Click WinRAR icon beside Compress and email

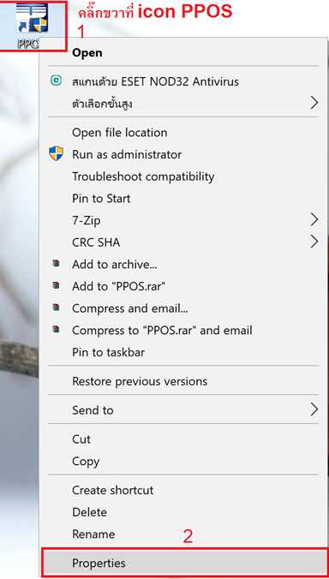pos(56,307)
